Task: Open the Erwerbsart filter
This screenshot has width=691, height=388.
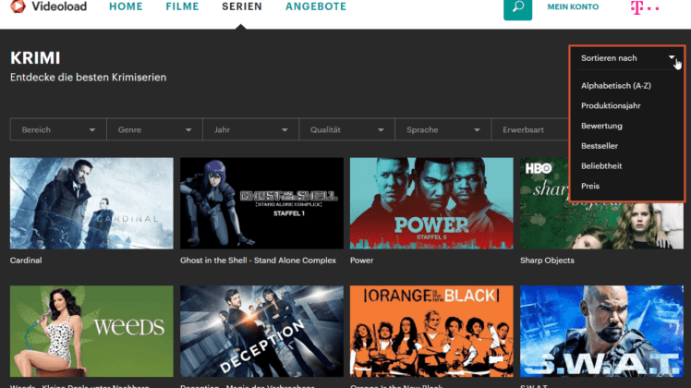Action: click(530, 129)
